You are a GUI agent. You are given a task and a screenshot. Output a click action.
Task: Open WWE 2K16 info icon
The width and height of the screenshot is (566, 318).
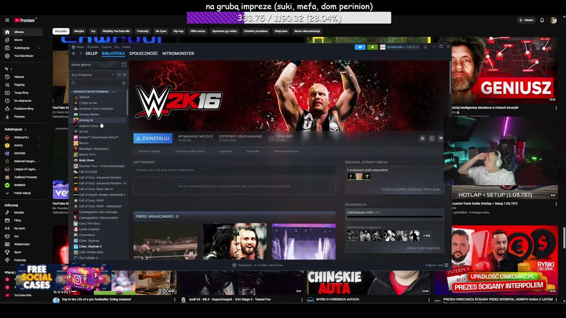point(432,138)
